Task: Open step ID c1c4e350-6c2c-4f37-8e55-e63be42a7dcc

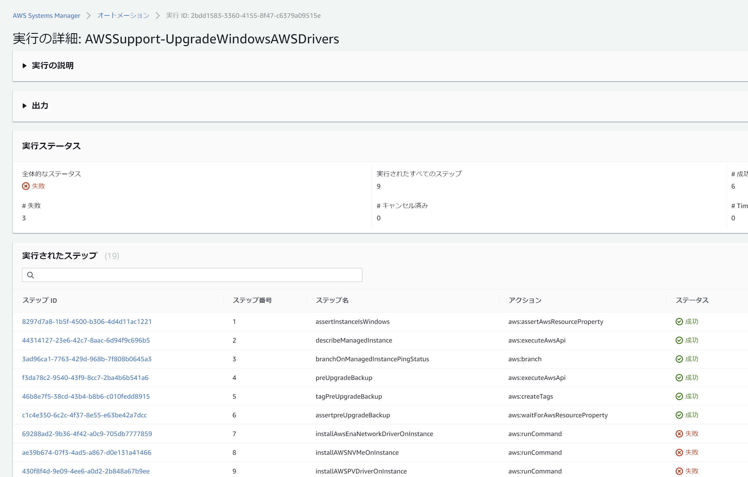Action: 84,415
